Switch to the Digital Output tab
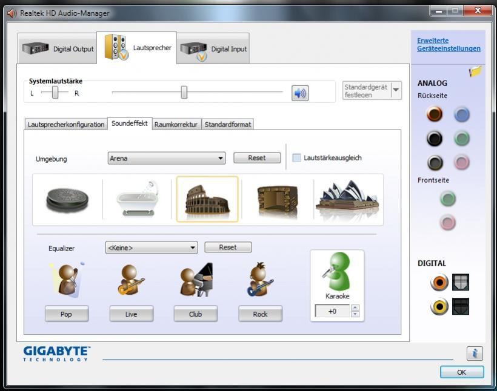This screenshot has height=391, width=497. 58,48
